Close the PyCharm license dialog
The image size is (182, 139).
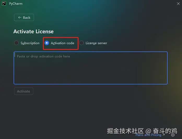pyautogui.click(x=178, y=4)
